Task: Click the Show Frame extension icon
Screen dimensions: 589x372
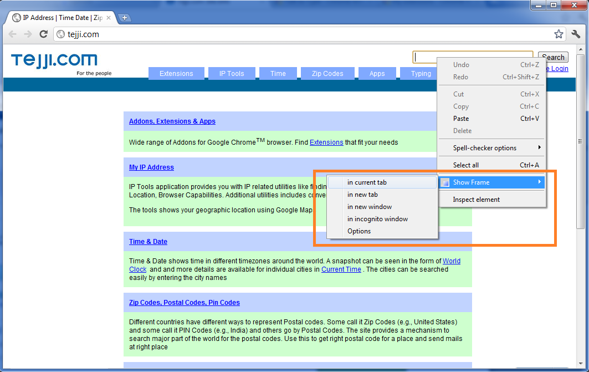Action: coord(445,182)
